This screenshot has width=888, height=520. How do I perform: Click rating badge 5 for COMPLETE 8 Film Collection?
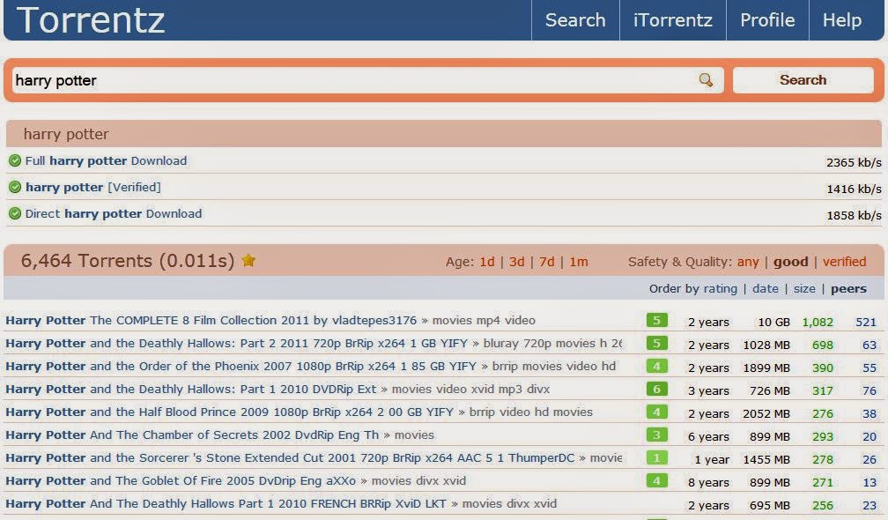point(657,320)
